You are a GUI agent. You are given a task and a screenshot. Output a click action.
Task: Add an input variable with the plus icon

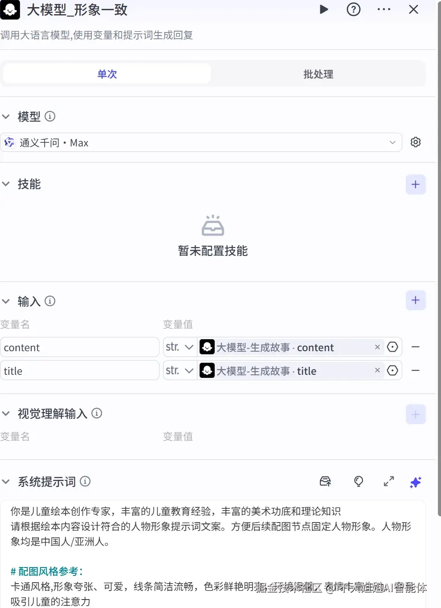415,300
